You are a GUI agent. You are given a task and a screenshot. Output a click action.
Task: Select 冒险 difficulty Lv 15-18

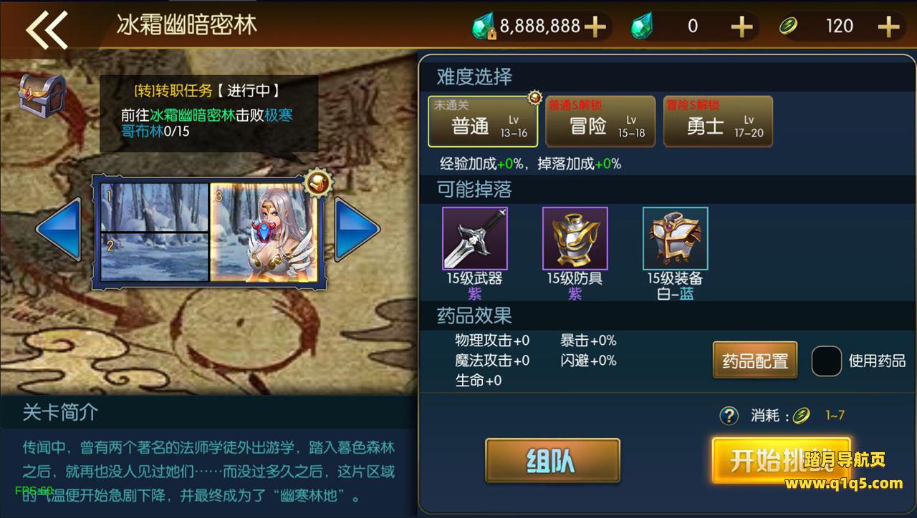click(x=600, y=121)
